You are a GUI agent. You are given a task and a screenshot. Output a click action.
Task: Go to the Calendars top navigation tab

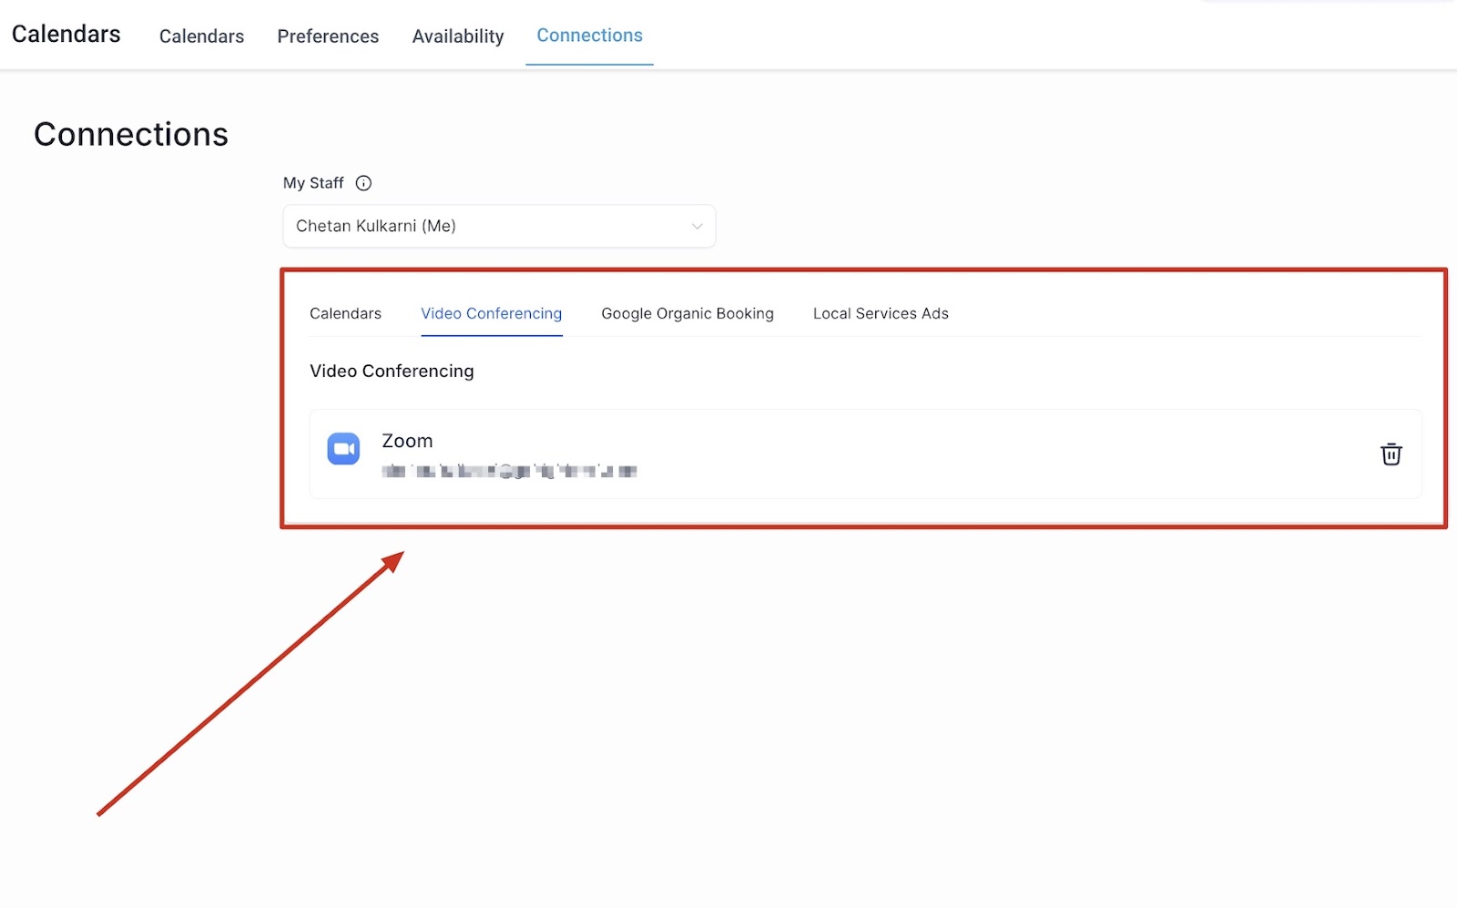click(x=201, y=36)
